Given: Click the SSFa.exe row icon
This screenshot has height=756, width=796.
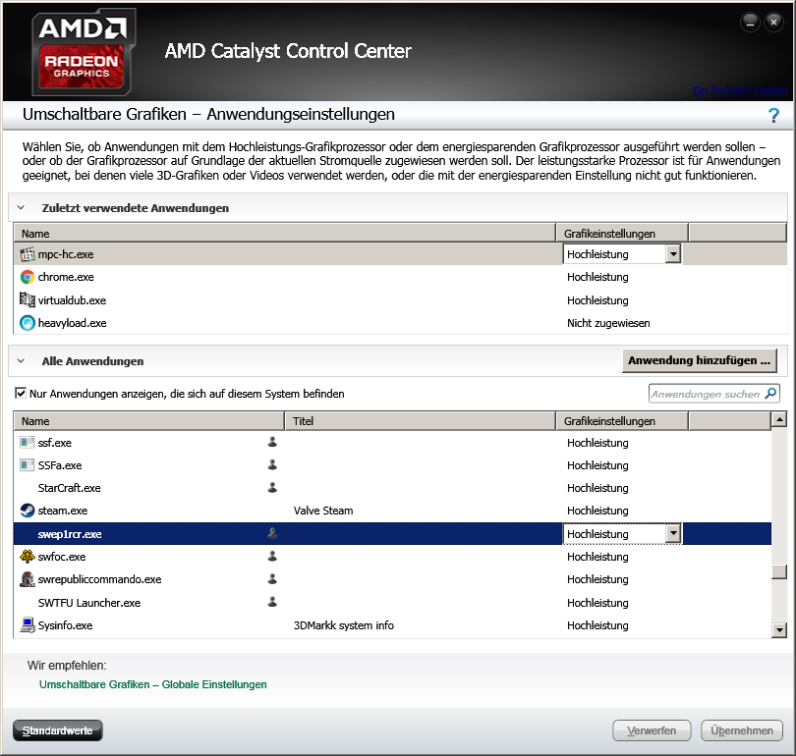Looking at the screenshot, I should coord(27,465).
